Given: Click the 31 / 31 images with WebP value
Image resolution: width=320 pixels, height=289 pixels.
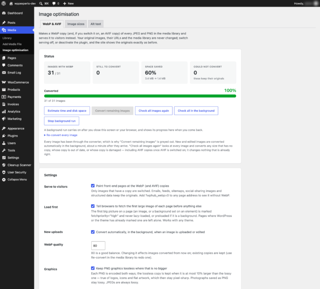Looking at the screenshot, I should [54, 73].
